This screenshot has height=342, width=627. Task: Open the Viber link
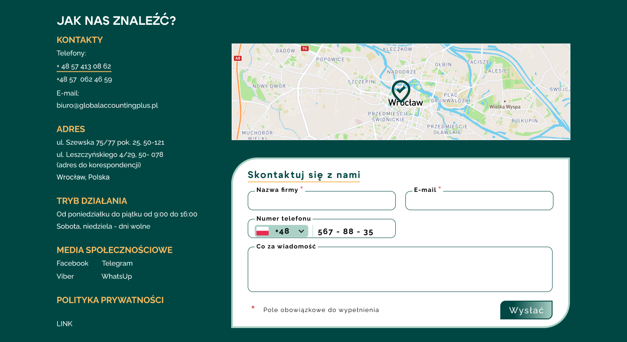click(65, 276)
